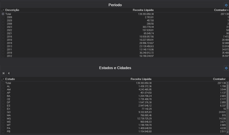
Task: Open the Descrição column dropdown menu
Action: (3, 10)
